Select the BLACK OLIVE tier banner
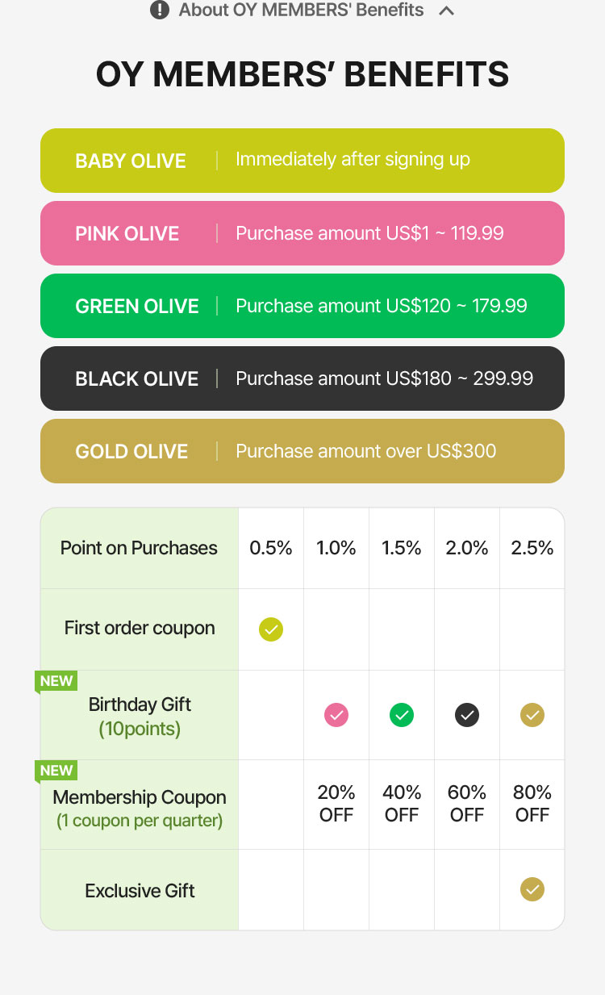The width and height of the screenshot is (605, 995). (302, 378)
